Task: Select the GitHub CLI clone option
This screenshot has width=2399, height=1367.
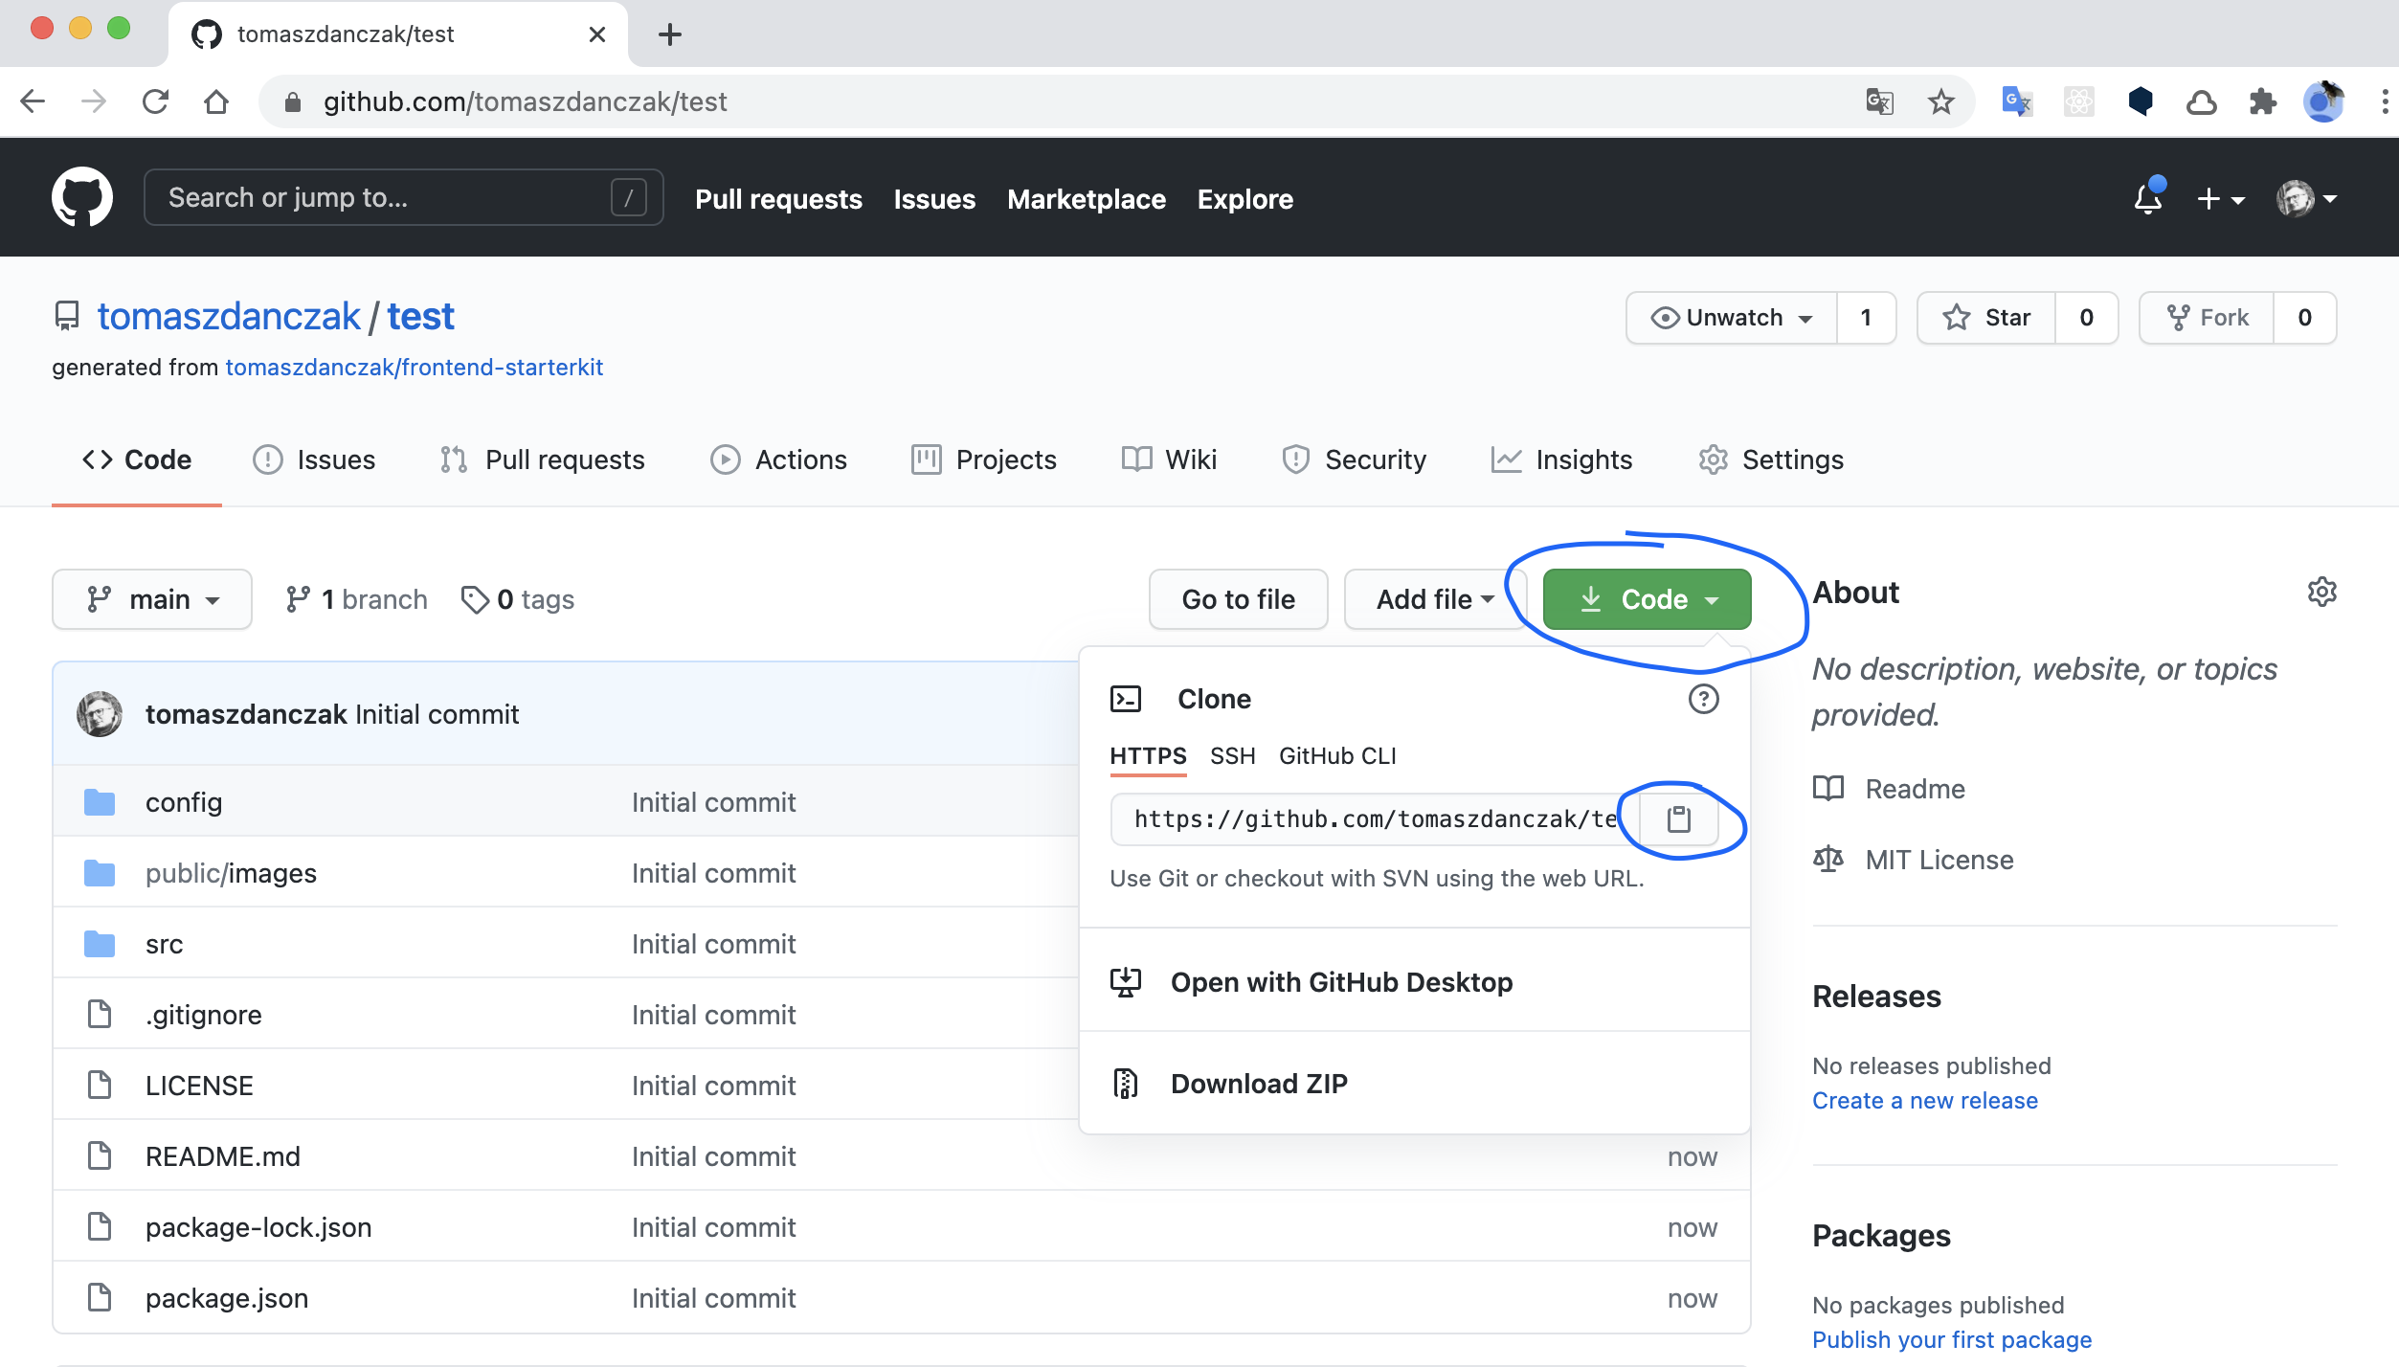Action: (1337, 756)
